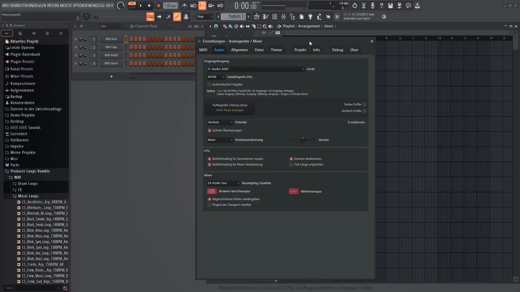The image size is (520, 292).
Task: Toggle Plugins bei Transport resetten
Action: coord(209,205)
